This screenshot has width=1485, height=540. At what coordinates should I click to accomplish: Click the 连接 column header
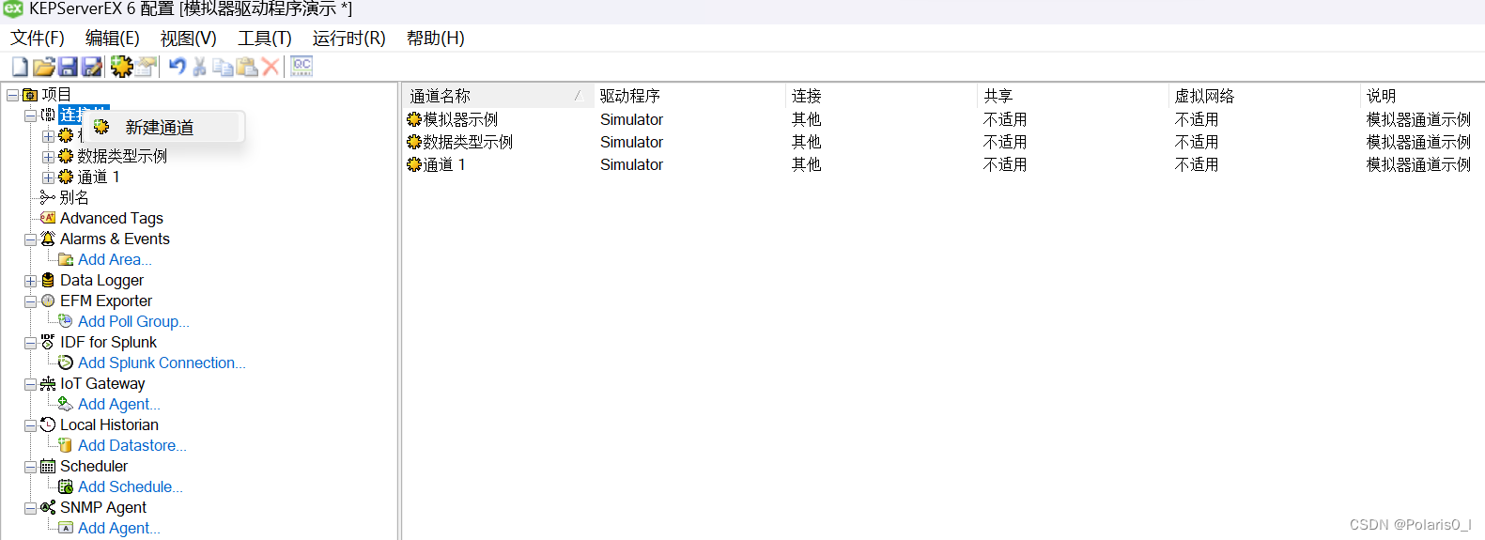881,96
